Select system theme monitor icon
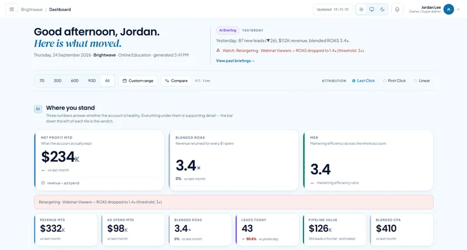Image resolution: width=467 pixels, height=250 pixels. (x=372, y=9)
